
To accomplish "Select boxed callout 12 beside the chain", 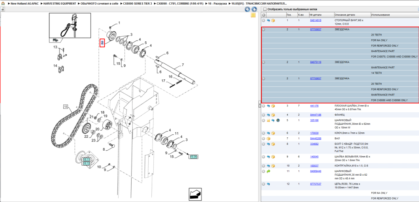I will pos(66,107).
